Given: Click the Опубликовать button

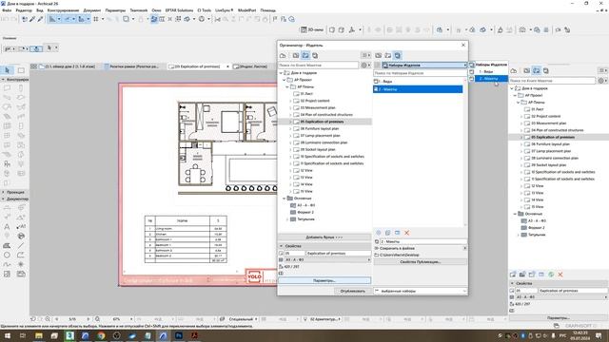Looking at the screenshot, I should coord(352,291).
